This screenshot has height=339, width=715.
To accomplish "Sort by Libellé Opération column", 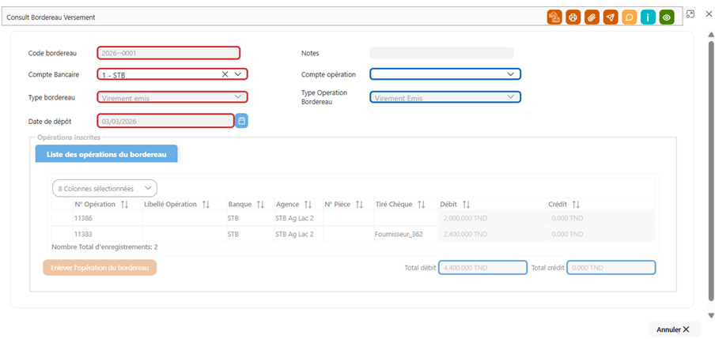I will [206, 205].
